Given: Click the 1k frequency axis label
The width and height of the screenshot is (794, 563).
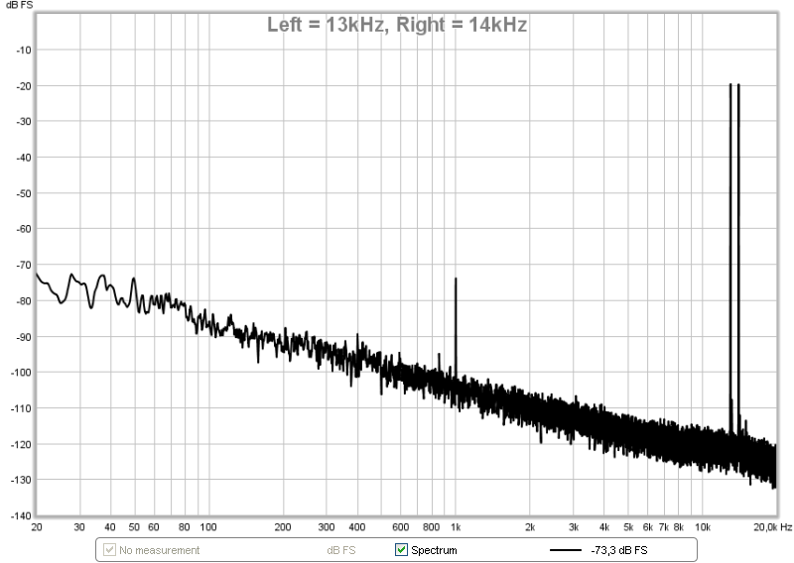Looking at the screenshot, I should [456, 527].
